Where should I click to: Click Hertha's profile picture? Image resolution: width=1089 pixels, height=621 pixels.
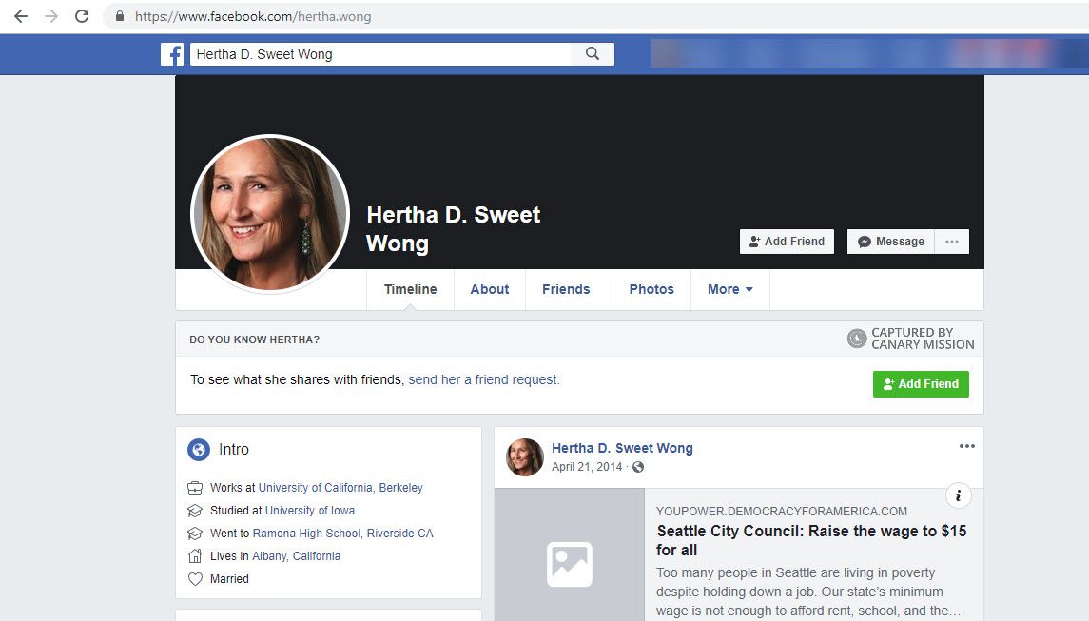[270, 211]
